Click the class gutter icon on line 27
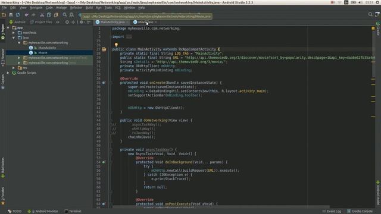This screenshot has height=214, width=381. point(104,49)
